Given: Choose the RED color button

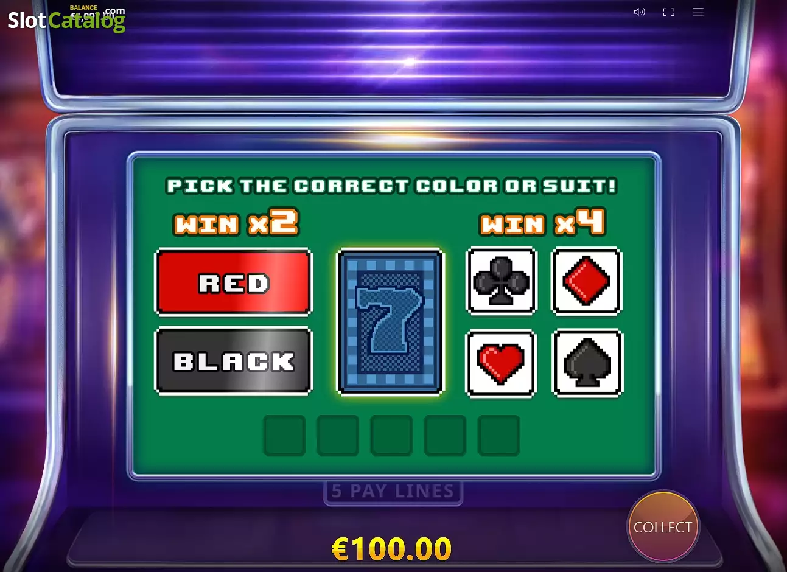Looking at the screenshot, I should [x=234, y=282].
